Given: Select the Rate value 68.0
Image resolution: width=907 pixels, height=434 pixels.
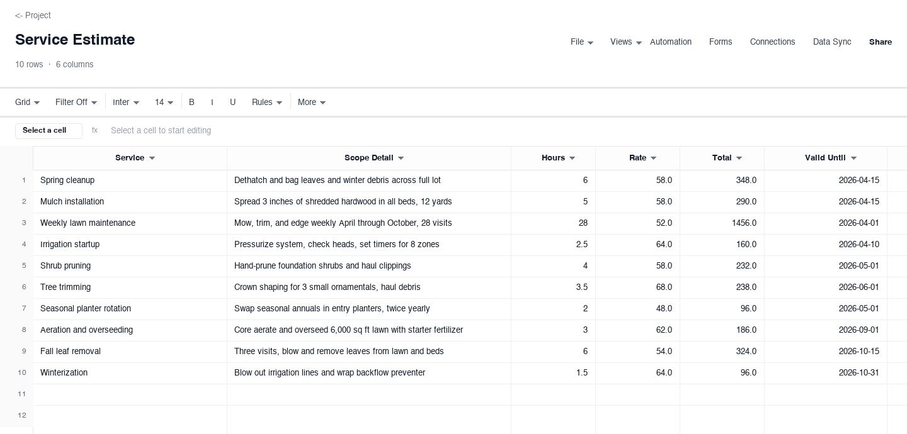Looking at the screenshot, I should (637, 287).
